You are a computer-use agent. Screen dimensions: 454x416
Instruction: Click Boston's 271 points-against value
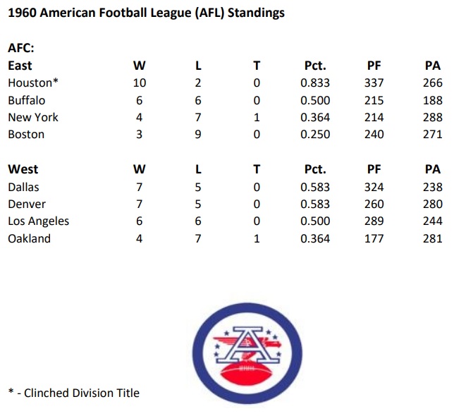[x=433, y=134]
